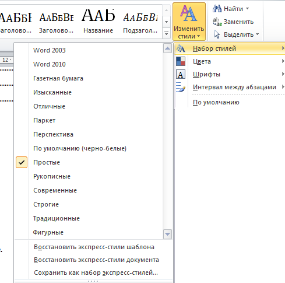Click Восстановить экспресс-стили шаблона

[94, 247]
